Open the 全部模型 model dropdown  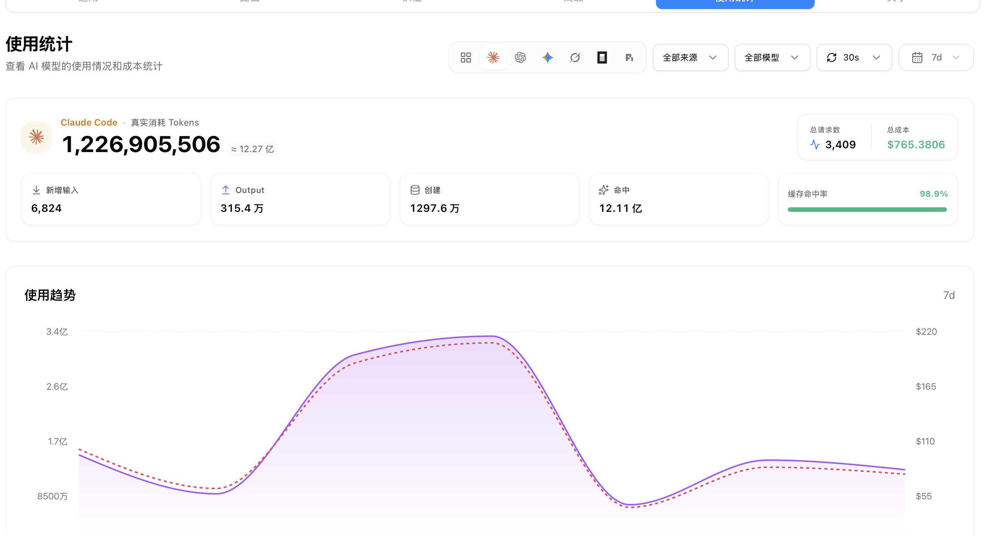772,58
